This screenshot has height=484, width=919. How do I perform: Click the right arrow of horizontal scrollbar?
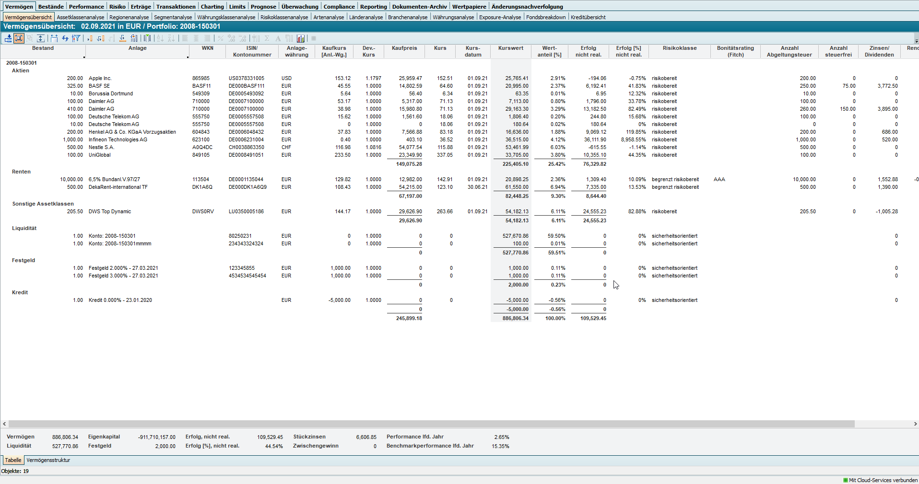click(x=915, y=424)
